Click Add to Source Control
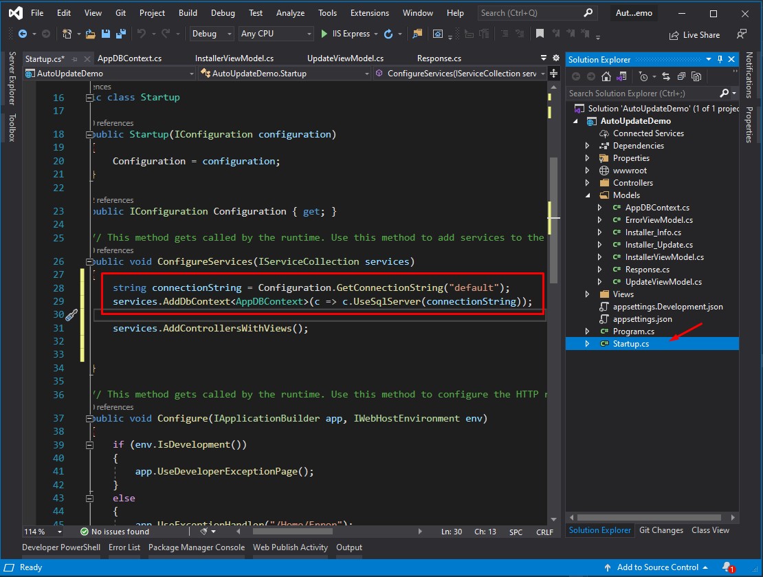This screenshot has width=763, height=577. (657, 567)
